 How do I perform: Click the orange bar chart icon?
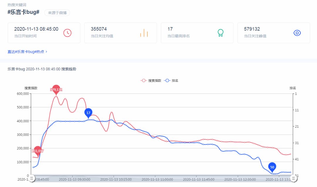click(x=144, y=33)
